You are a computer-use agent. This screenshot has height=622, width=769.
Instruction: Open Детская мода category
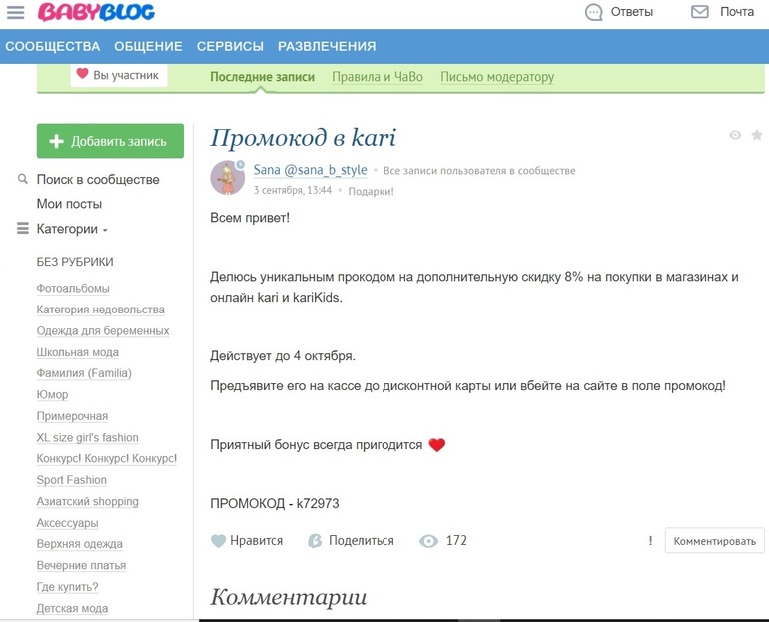[72, 609]
